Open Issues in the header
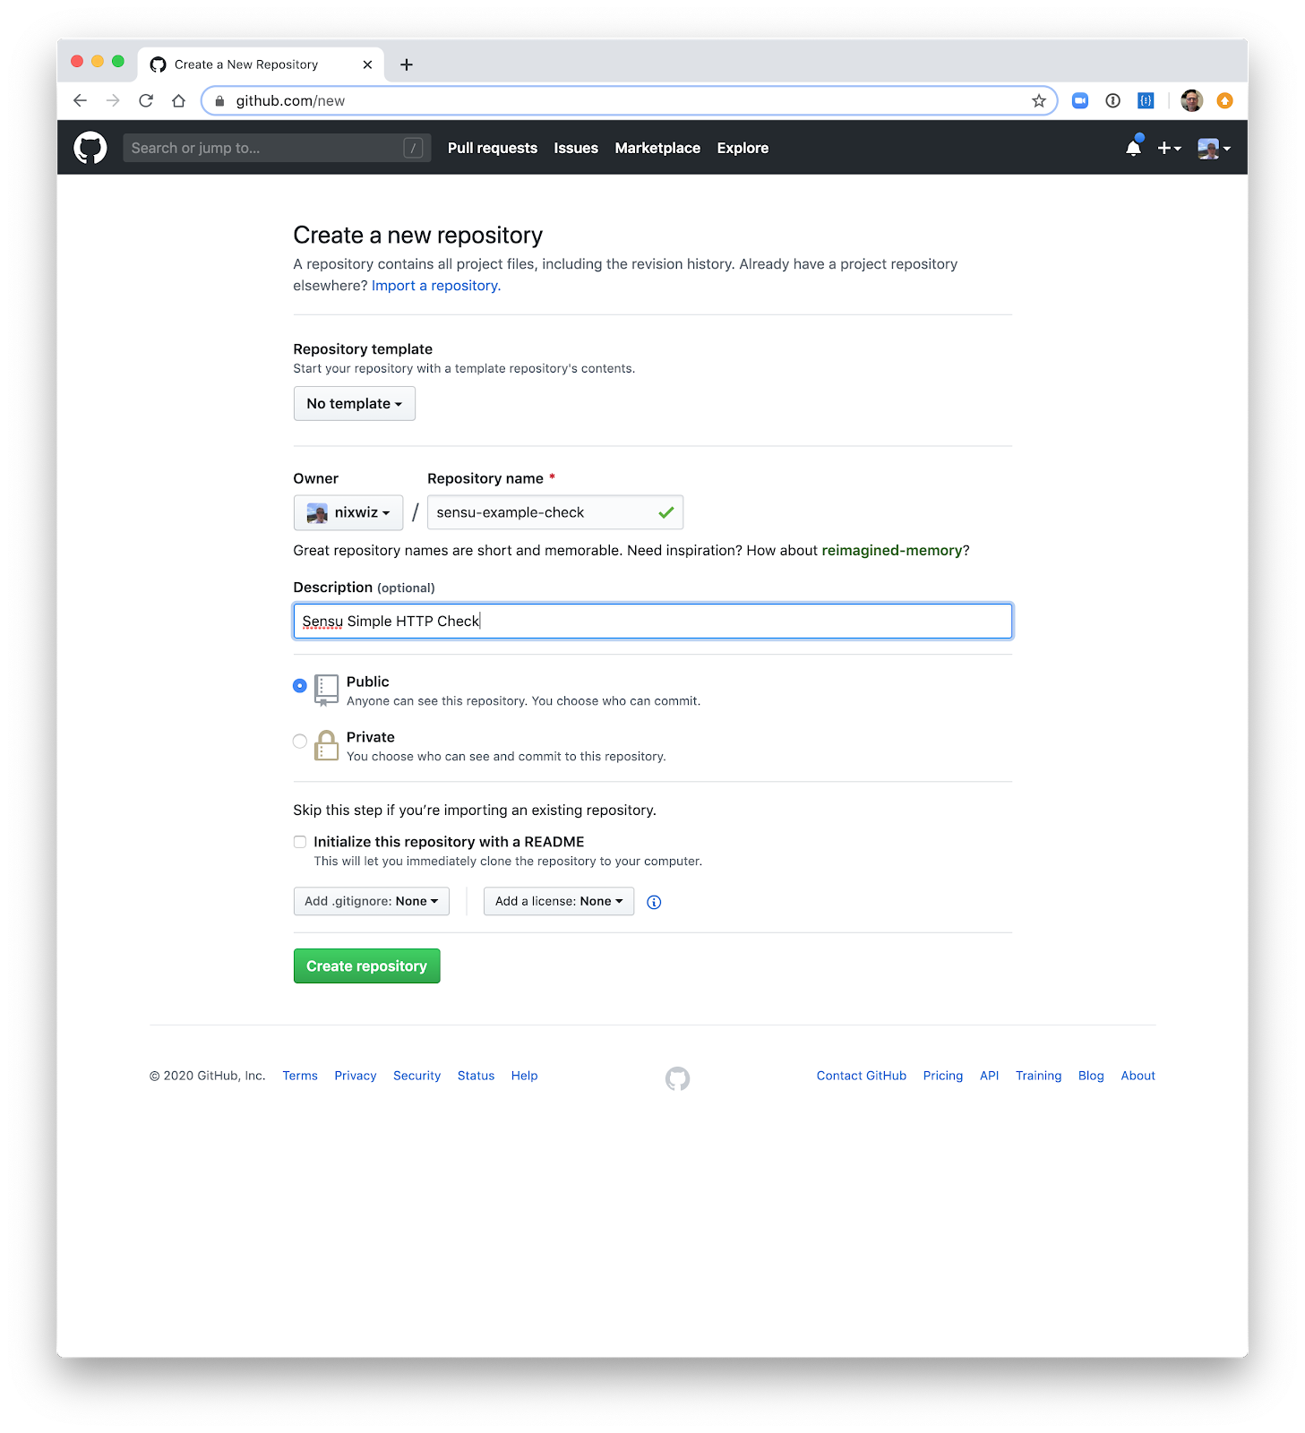 click(576, 148)
